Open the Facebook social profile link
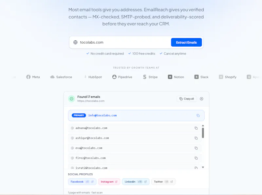Image resolution: width=262 pixels, height=195 pixels. [x=82, y=182]
